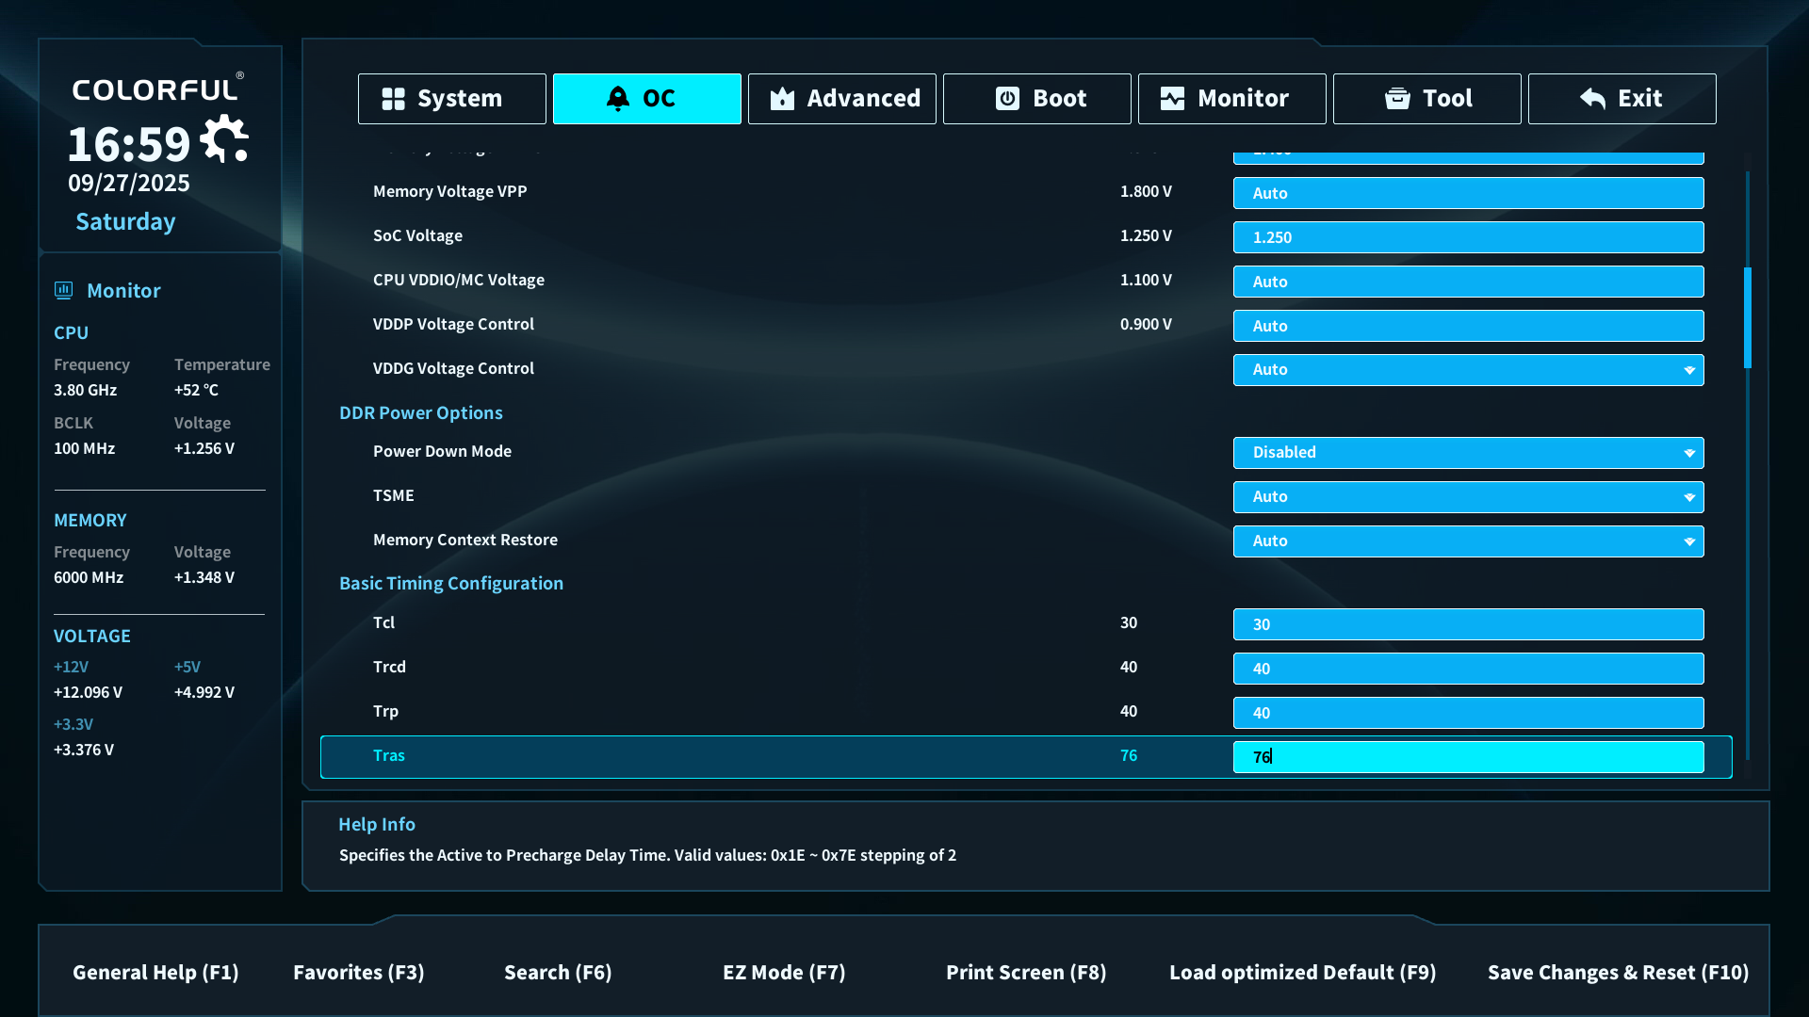Click the OC tab rocket icon

618,99
